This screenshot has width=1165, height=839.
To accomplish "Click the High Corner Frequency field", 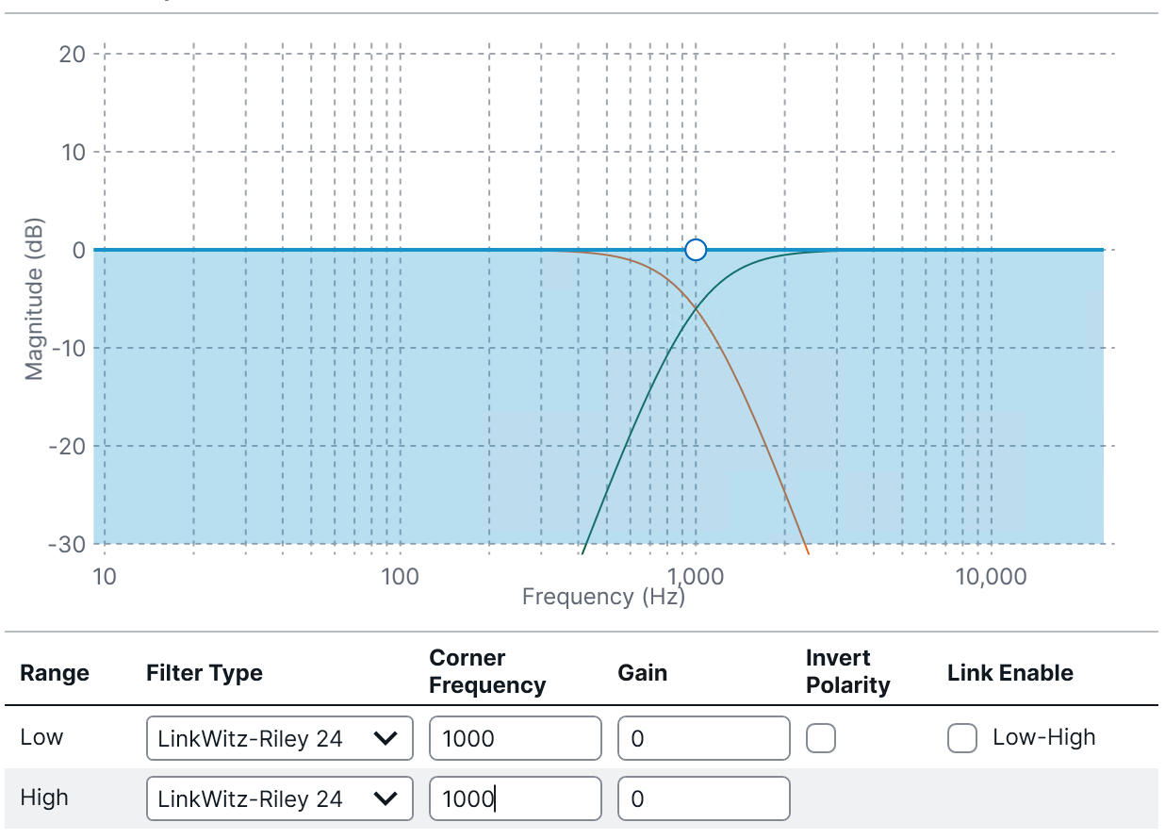I will pyautogui.click(x=515, y=798).
